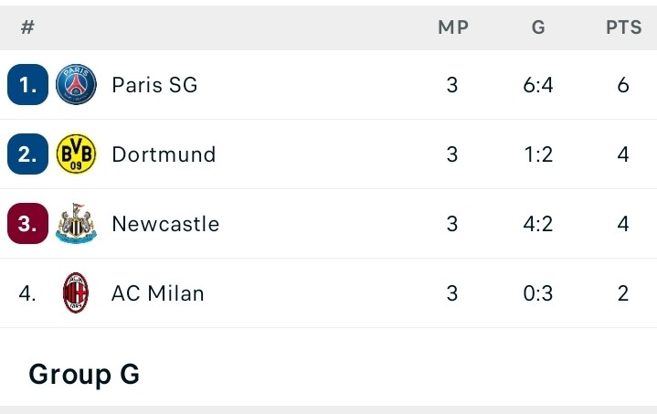Click the blue rank 1 badge
Screen dimensions: 657x414
[27, 85]
